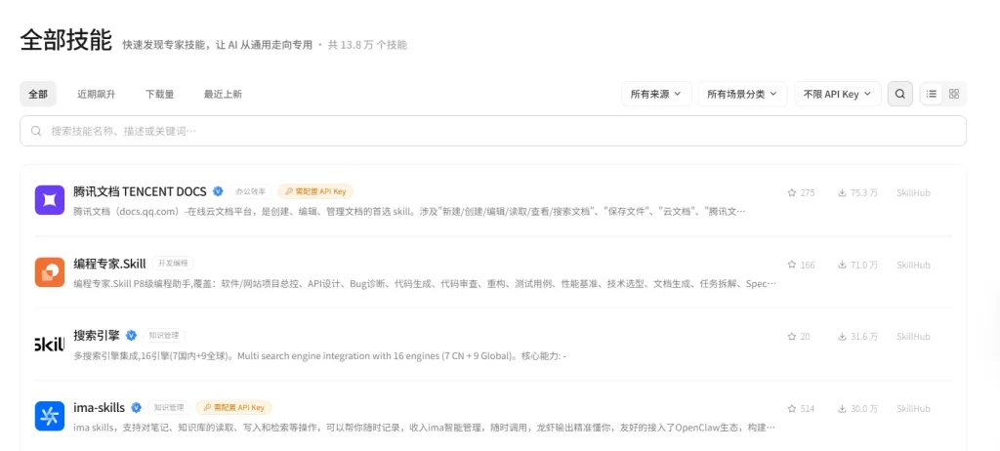Click SkillHub source label on 腾讯文档 row
Screen dimensions: 1000x451
913,192
